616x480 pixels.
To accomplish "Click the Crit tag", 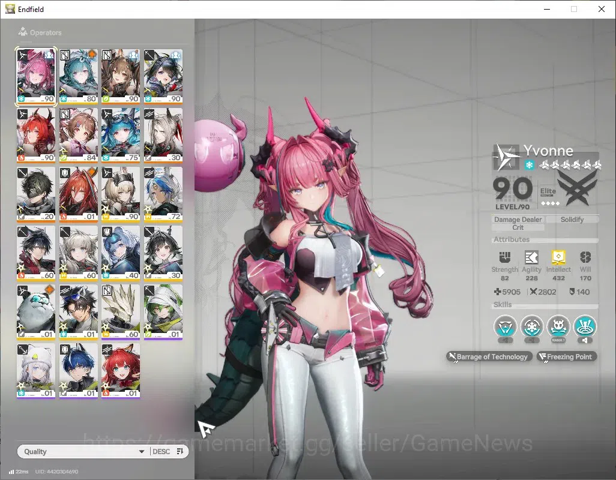I will (x=518, y=227).
